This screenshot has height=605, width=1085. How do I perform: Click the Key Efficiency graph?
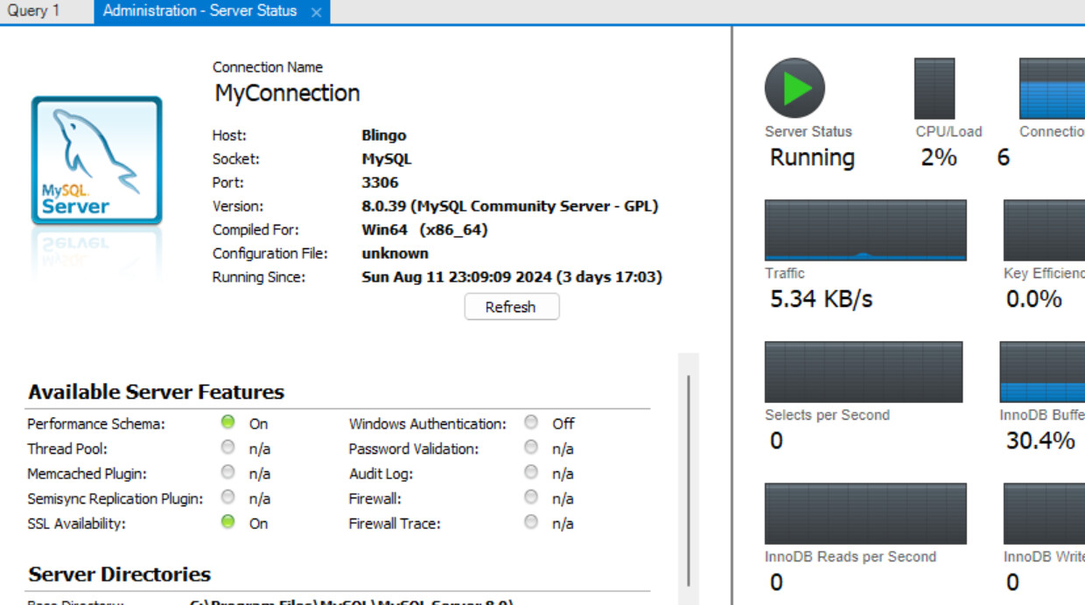coord(1044,230)
